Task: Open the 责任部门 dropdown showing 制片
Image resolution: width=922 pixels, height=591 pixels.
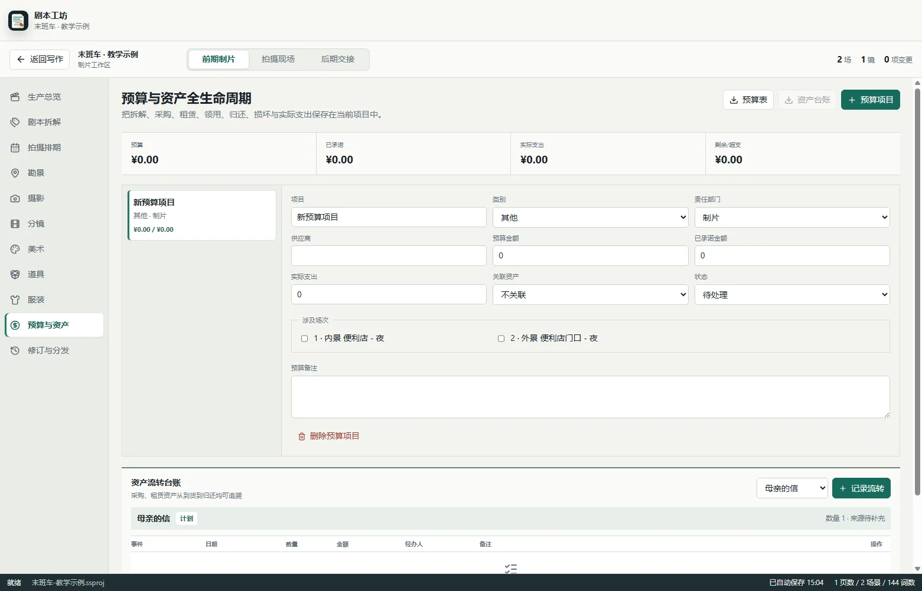Action: click(x=792, y=217)
